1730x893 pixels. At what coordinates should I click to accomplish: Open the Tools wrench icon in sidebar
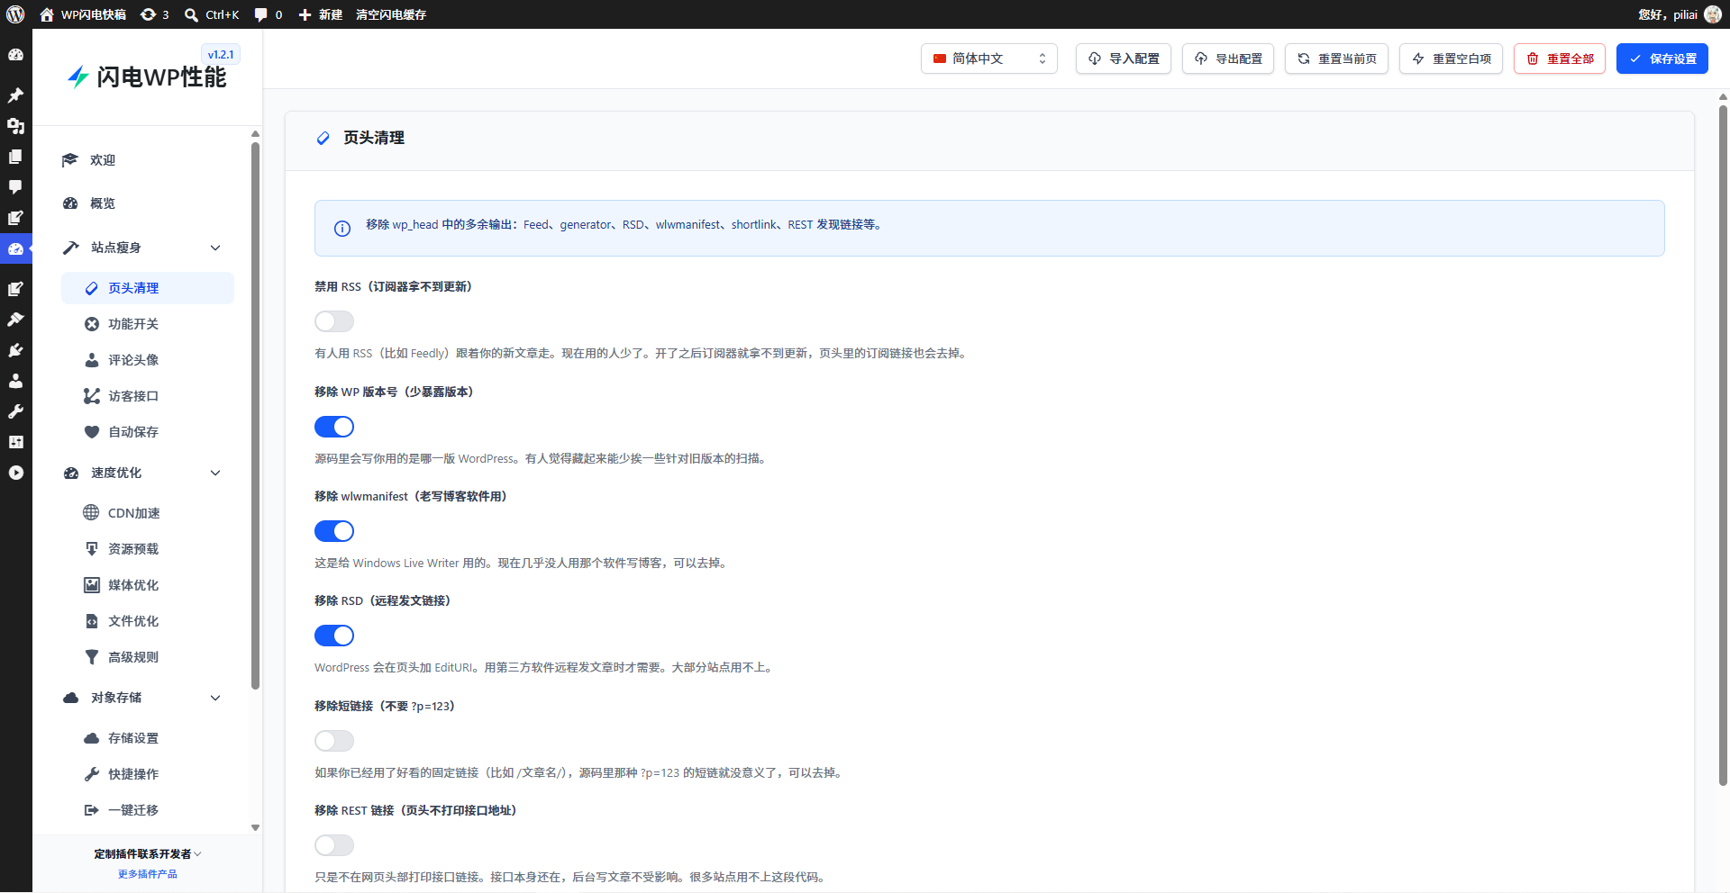pos(15,411)
